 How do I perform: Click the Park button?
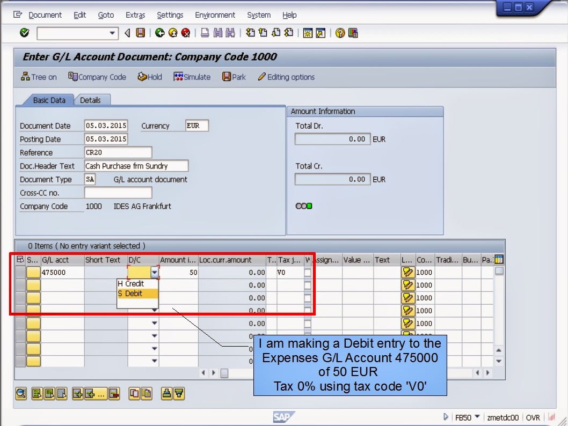coord(234,77)
